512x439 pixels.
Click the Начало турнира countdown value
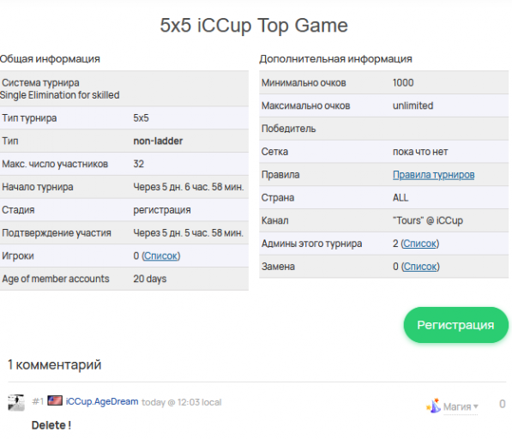coord(189,187)
